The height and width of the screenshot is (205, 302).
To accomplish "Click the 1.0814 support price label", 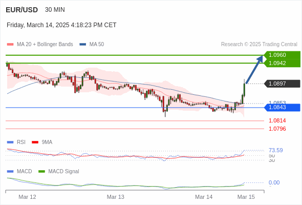I will click(277, 121).
